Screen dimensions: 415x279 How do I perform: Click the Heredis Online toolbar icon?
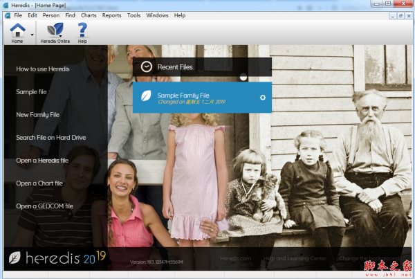click(55, 29)
